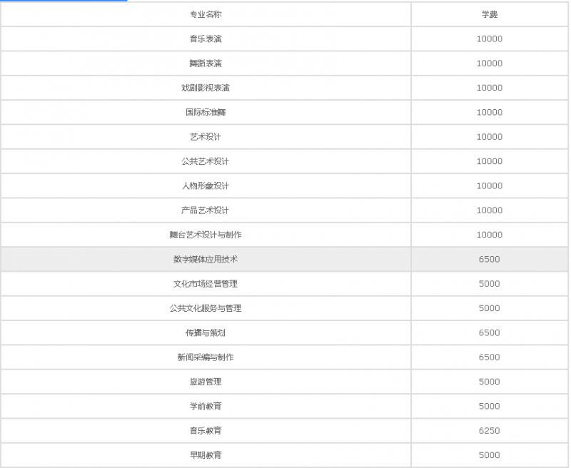Viewport: 571px width, 468px height.
Task: Click the 人物形象设计 cell
Action: [206, 185]
